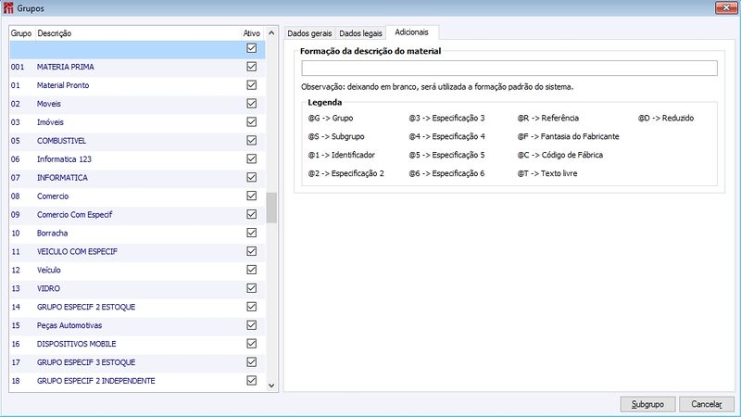The height and width of the screenshot is (417, 741).
Task: Select the Adicionais tab
Action: tap(411, 32)
